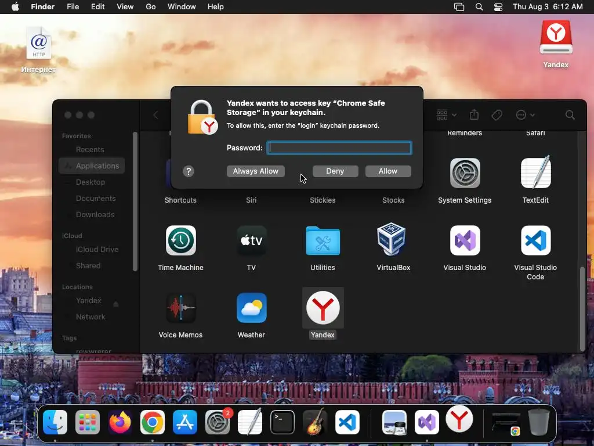Open Terminal from the Dock
This screenshot has height=446, width=594.
point(282,422)
